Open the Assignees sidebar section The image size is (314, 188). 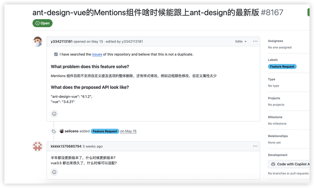click(276, 41)
